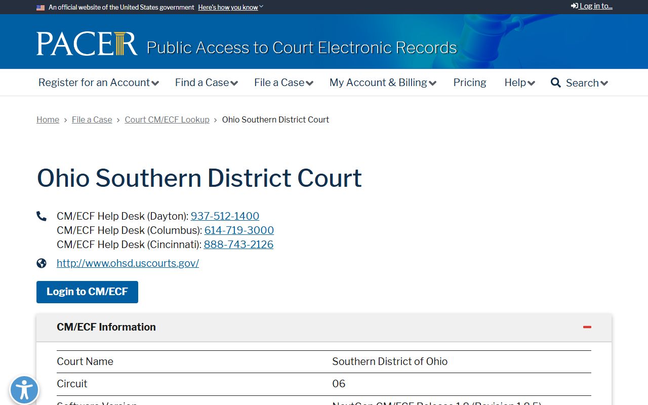
Task: Open http://www.ohsd.uscourts.gov/ link
Action: pyautogui.click(x=128, y=263)
